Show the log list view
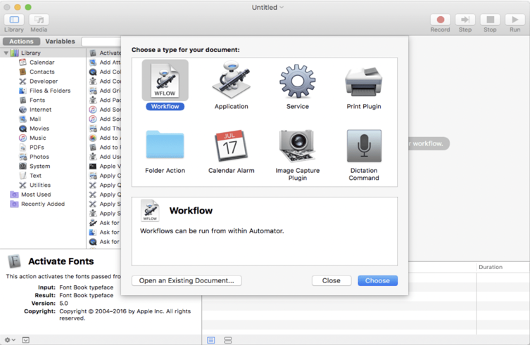Screen dimensions: 530x345 211,340
